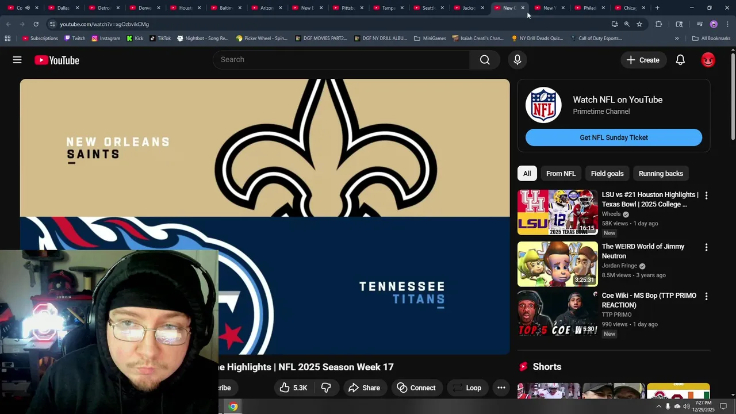The image size is (736, 414).
Task: Open the Wheels channel name
Action: pyautogui.click(x=611, y=214)
